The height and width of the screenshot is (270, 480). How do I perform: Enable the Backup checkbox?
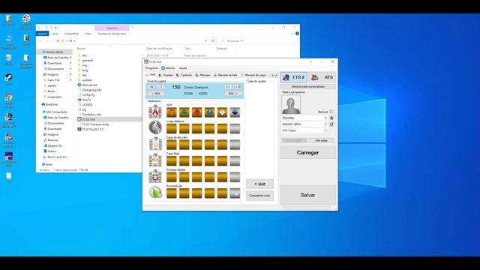[331, 112]
